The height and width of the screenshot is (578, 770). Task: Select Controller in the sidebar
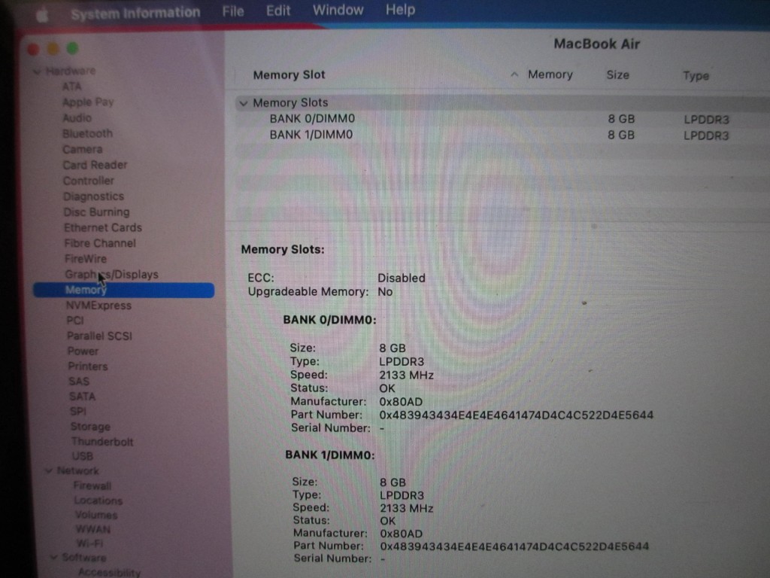89,181
